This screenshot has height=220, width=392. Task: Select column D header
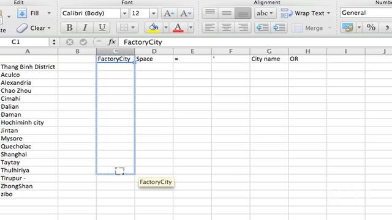[154, 51]
